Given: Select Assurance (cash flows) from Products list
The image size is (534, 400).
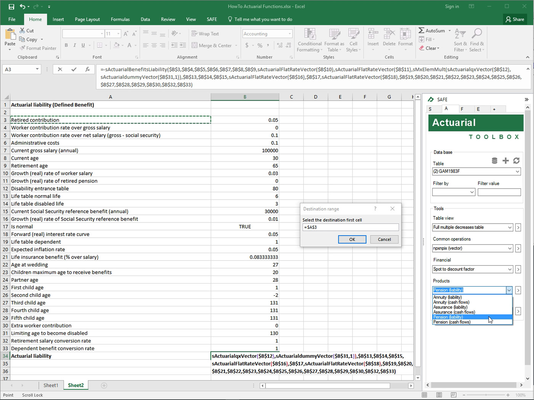Looking at the screenshot, I should [x=472, y=312].
